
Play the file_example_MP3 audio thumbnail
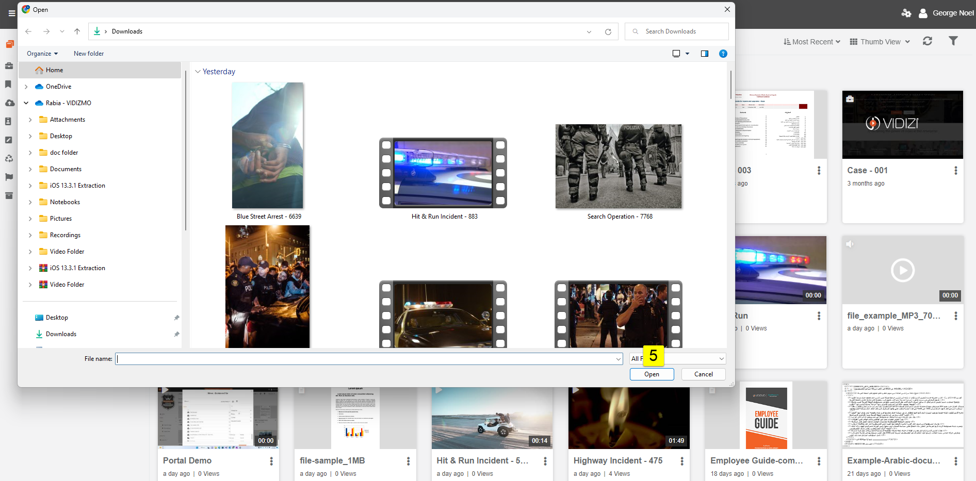click(903, 270)
